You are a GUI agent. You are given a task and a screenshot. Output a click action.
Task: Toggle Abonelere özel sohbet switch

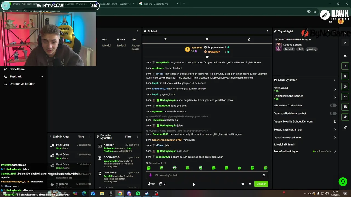pos(333,105)
